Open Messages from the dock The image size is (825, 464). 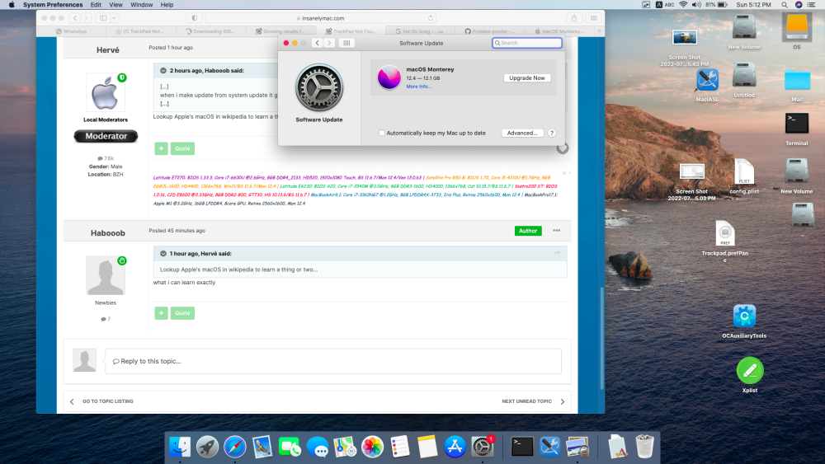317,447
